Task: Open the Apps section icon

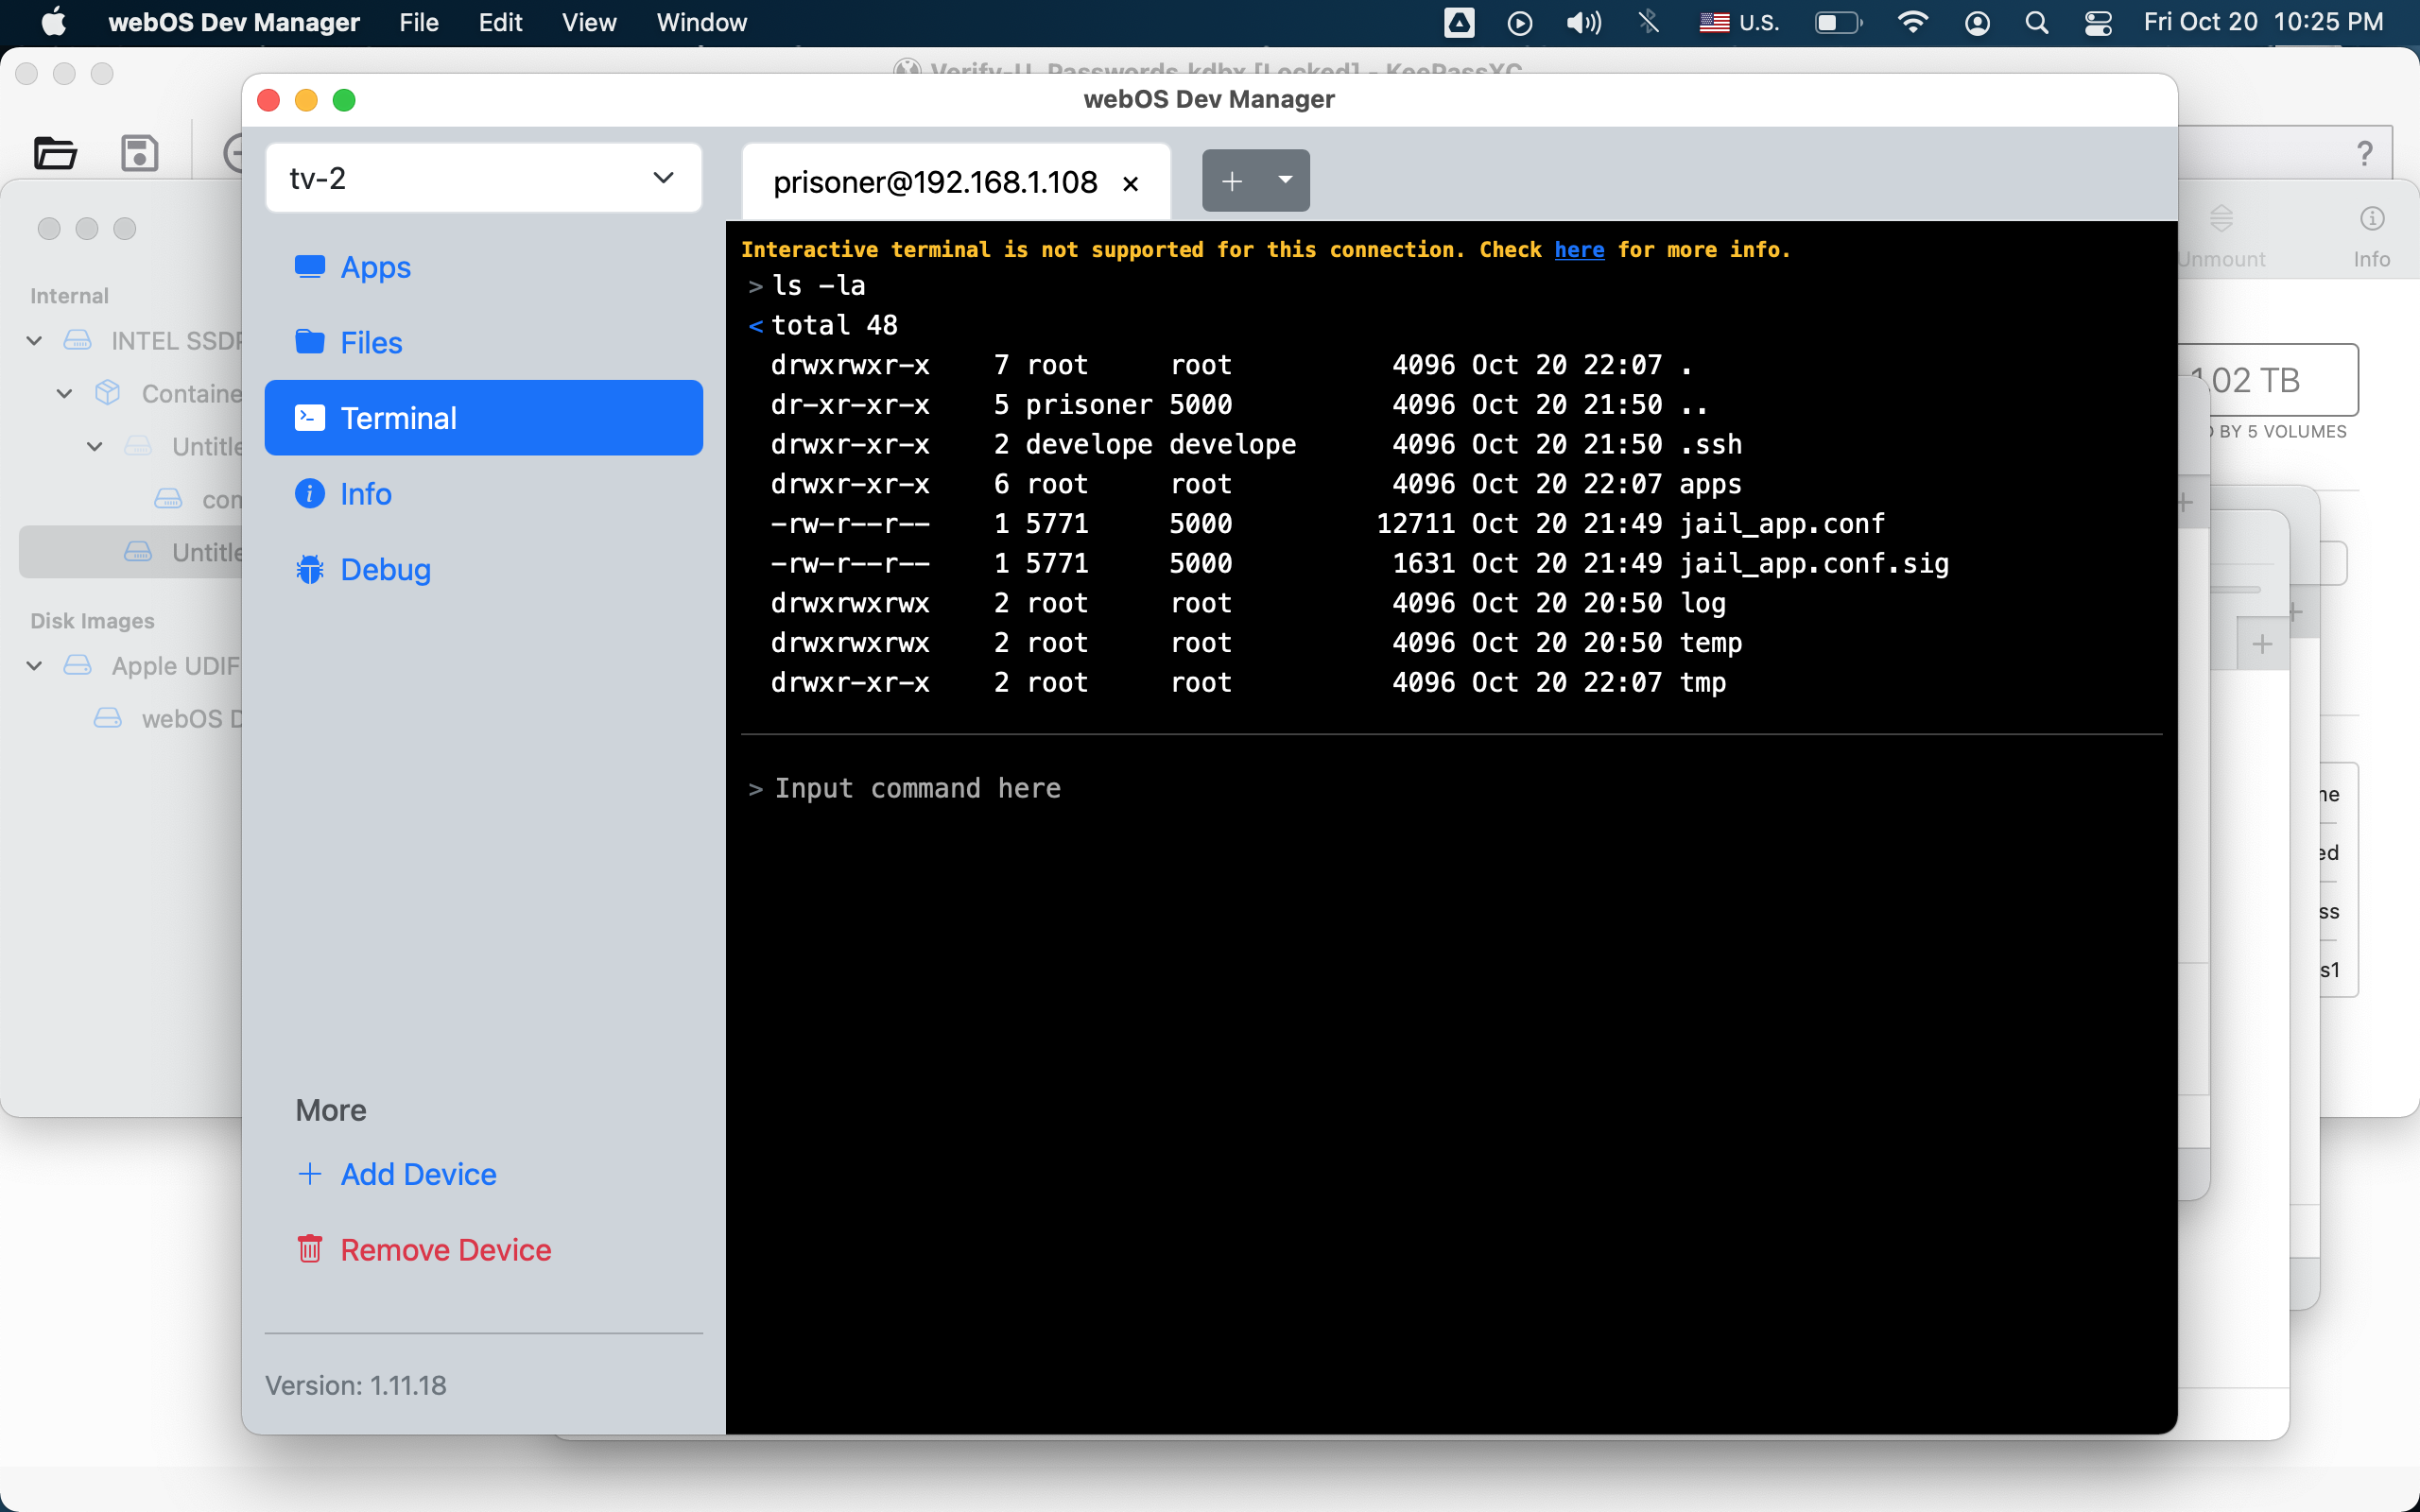Action: pyautogui.click(x=309, y=266)
